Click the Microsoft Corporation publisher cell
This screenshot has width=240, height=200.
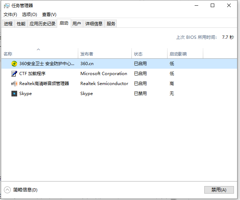point(104,74)
